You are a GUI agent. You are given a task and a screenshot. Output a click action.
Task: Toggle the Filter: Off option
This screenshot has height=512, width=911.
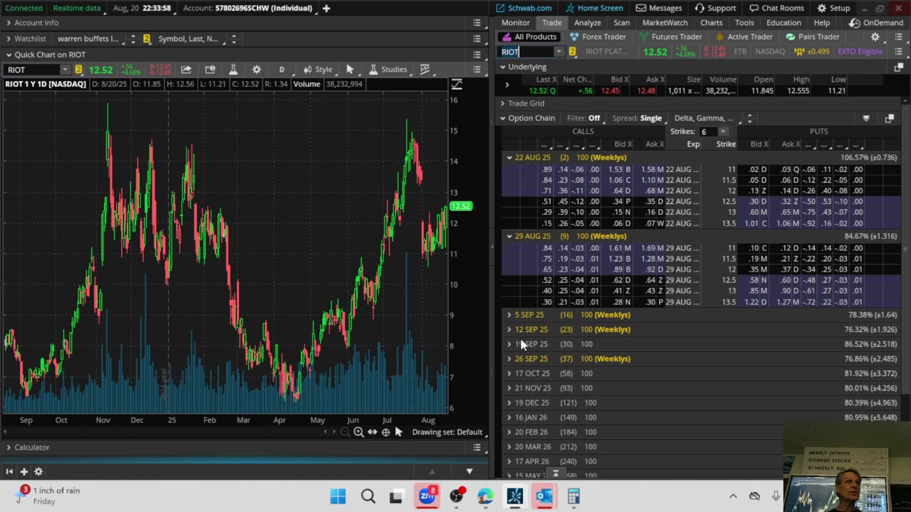584,118
